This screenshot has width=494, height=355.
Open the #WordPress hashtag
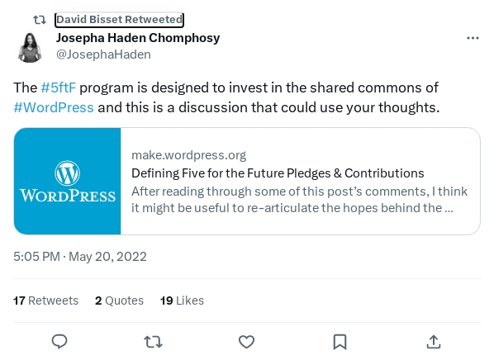[54, 107]
